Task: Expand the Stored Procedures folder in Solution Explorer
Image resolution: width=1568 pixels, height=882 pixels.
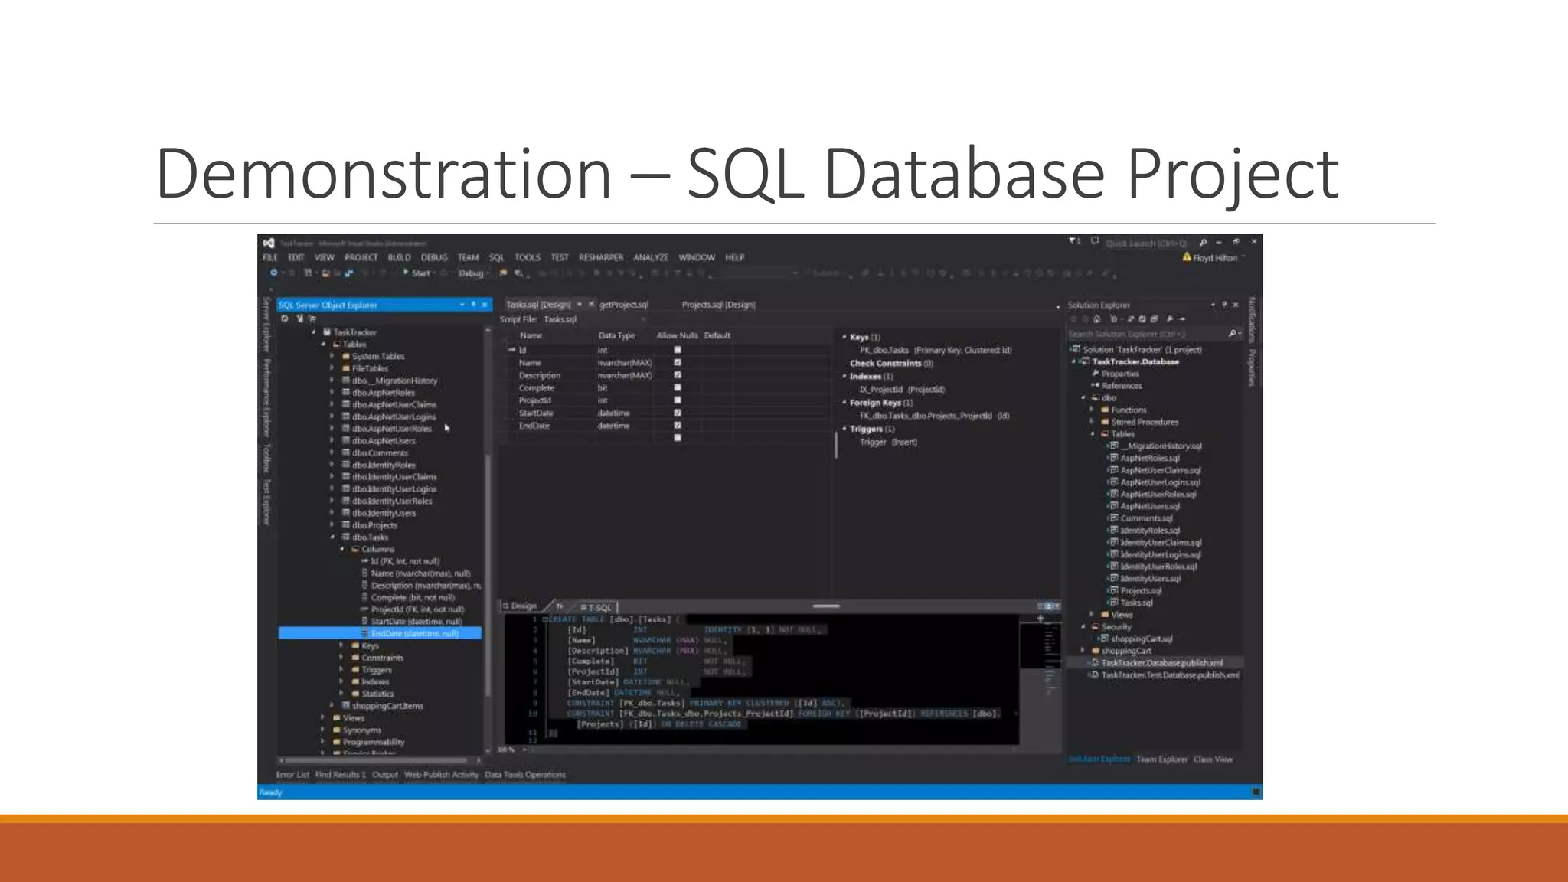Action: [x=1093, y=422]
